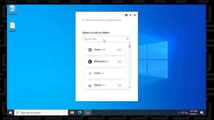Select ICON ICX from the list

point(105,73)
